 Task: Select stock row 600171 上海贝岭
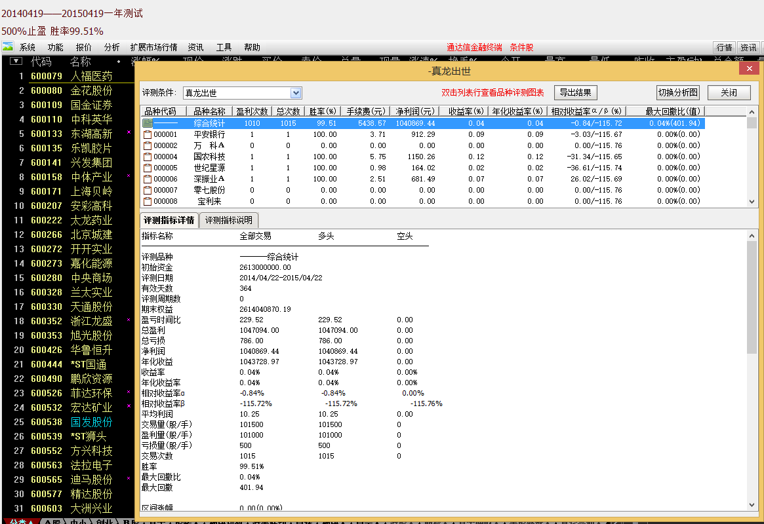(68, 191)
